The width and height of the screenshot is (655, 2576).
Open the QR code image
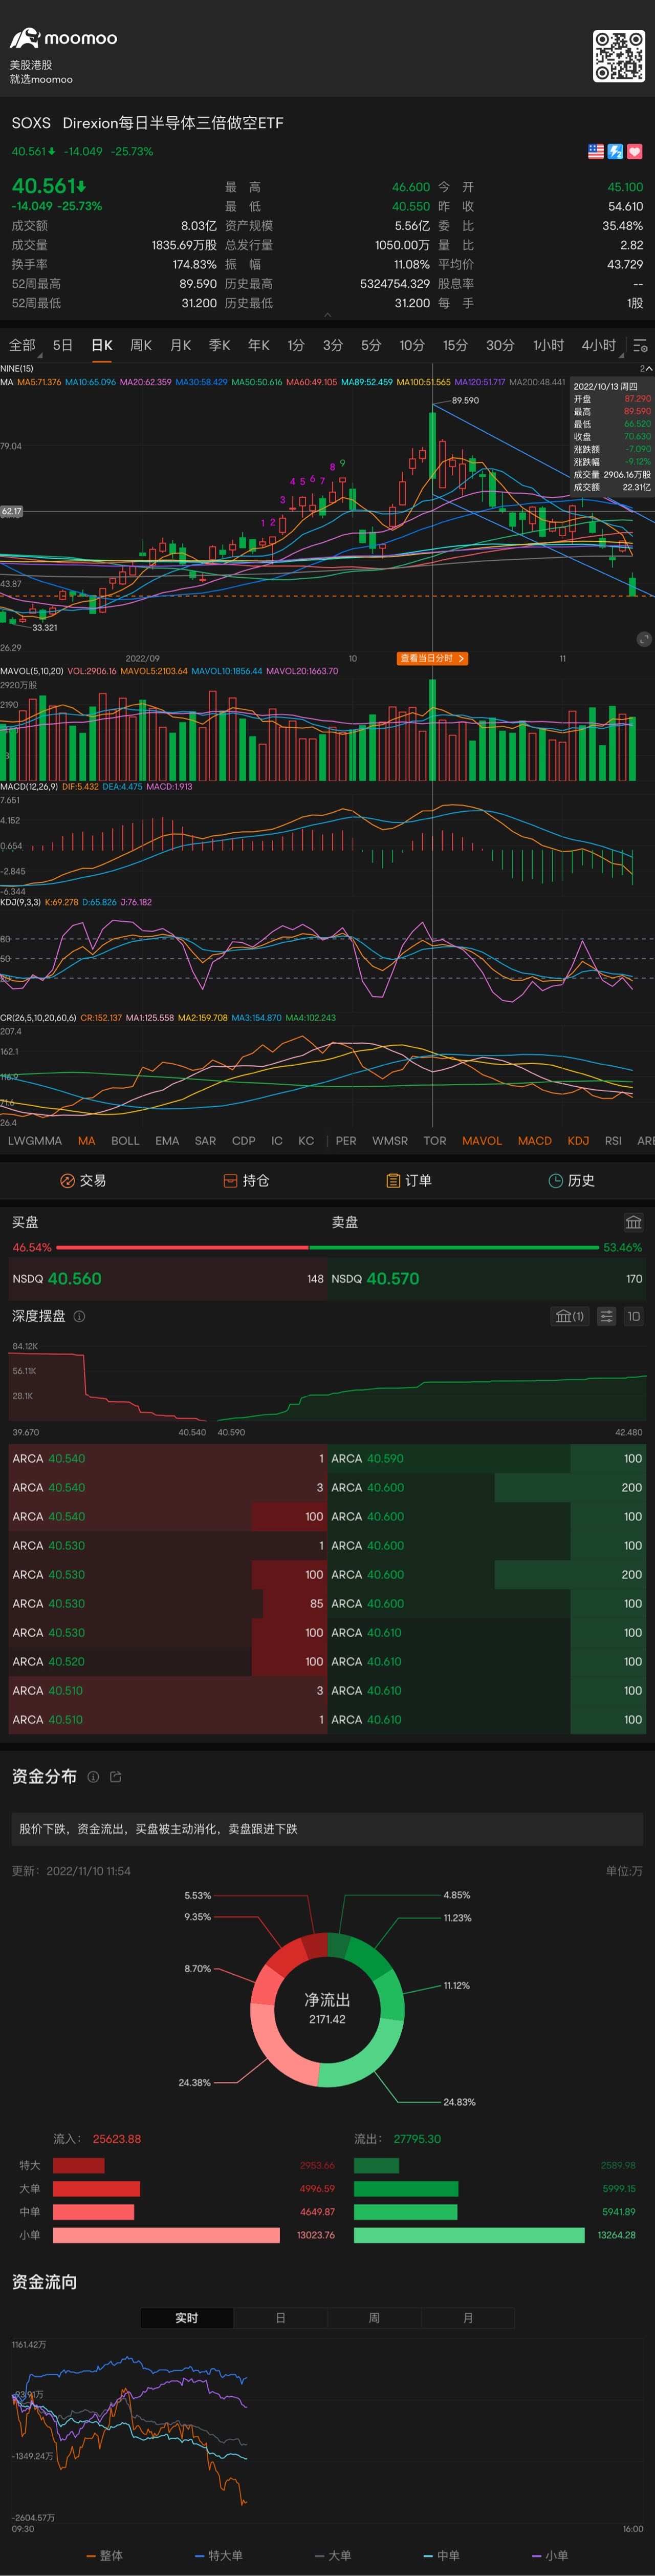[619, 56]
